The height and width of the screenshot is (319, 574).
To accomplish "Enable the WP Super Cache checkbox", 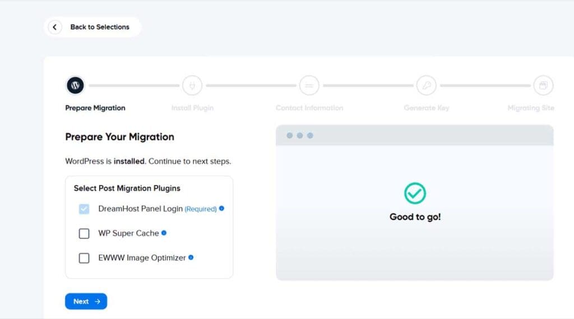I will click(84, 233).
